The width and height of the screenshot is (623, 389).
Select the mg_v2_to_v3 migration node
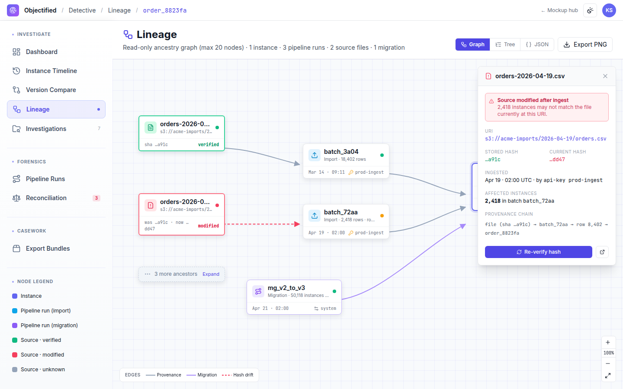[x=294, y=297]
